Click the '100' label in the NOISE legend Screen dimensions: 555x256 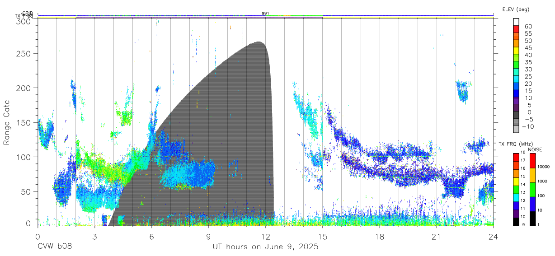pyautogui.click(x=540, y=195)
